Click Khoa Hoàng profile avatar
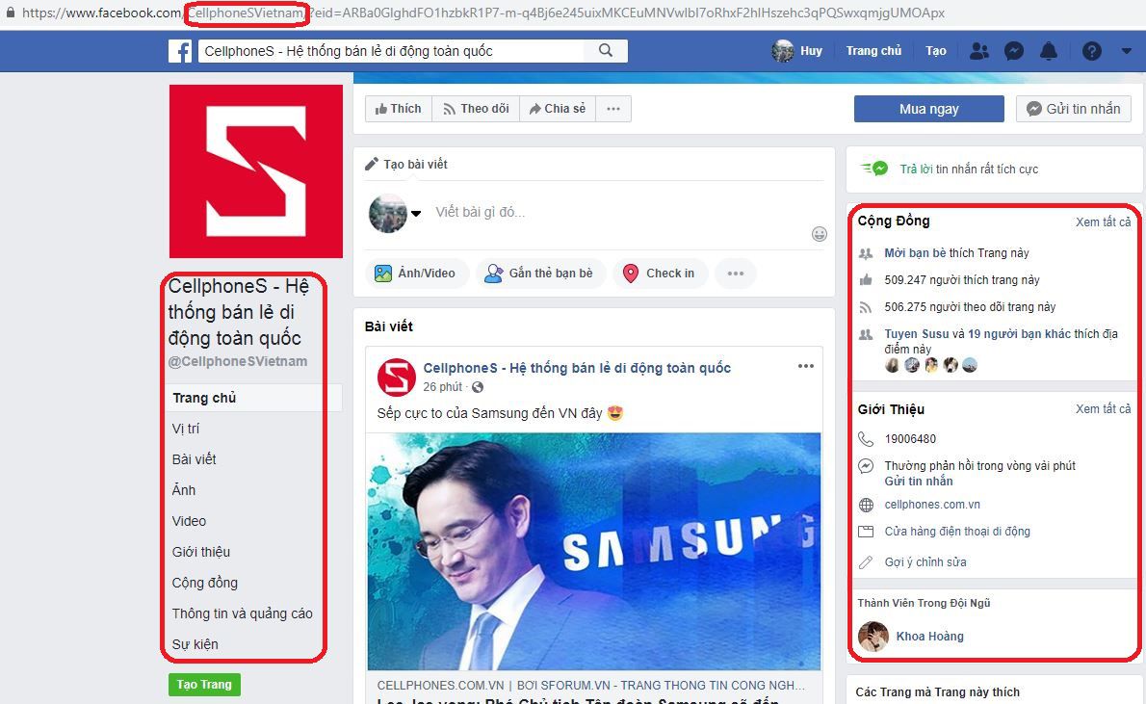The height and width of the screenshot is (704, 1146). [873, 636]
